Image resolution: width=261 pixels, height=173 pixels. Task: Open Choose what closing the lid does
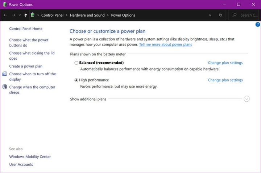32,56
